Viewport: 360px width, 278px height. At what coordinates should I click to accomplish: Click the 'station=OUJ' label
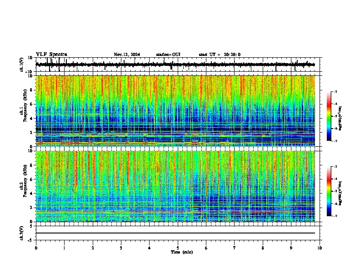[168, 55]
